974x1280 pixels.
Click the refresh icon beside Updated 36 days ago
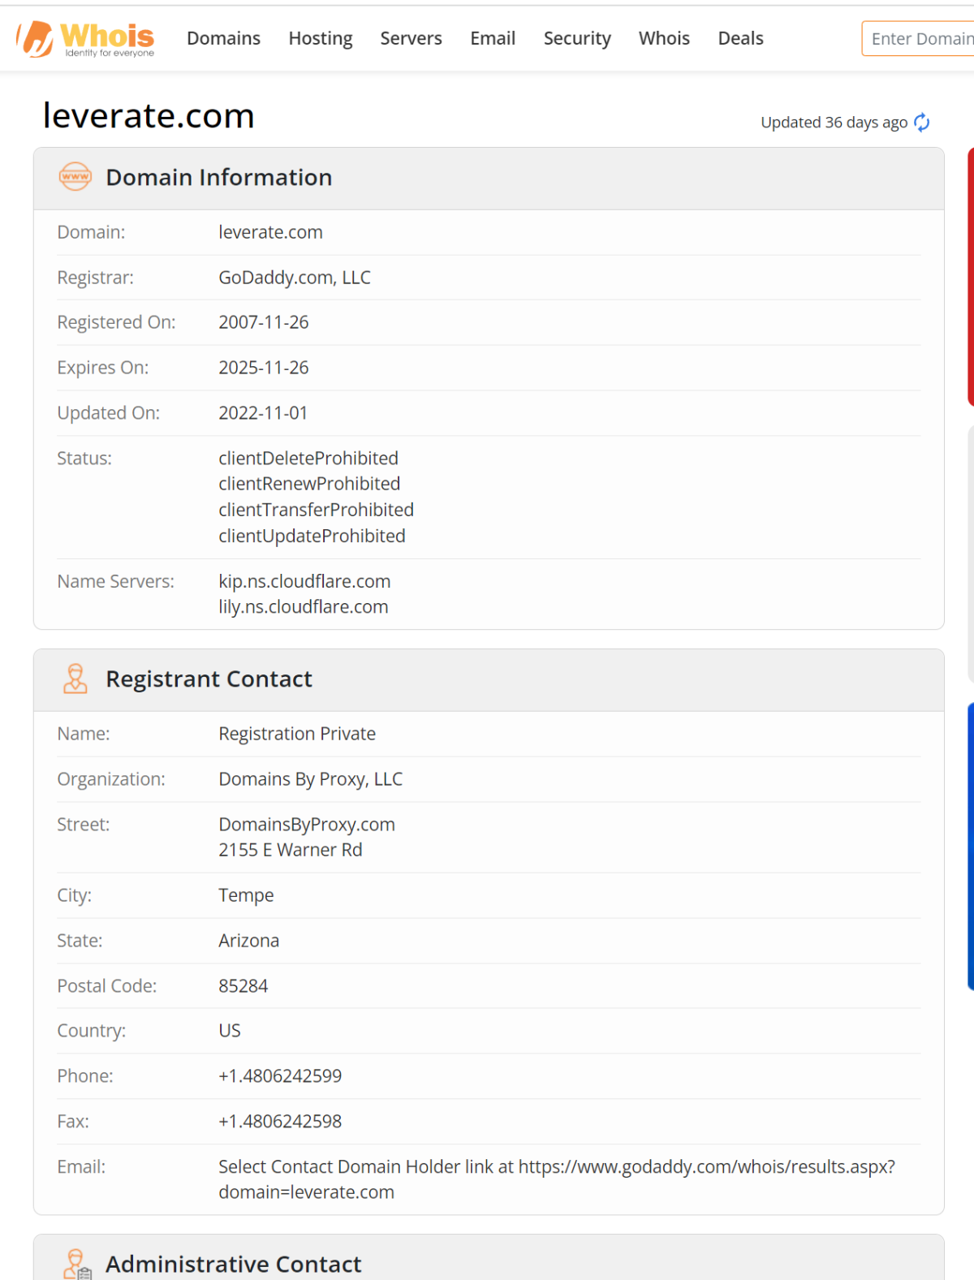[x=921, y=123]
